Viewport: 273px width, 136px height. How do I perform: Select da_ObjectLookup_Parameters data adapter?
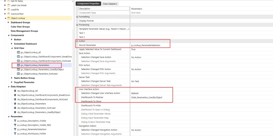[32, 104]
